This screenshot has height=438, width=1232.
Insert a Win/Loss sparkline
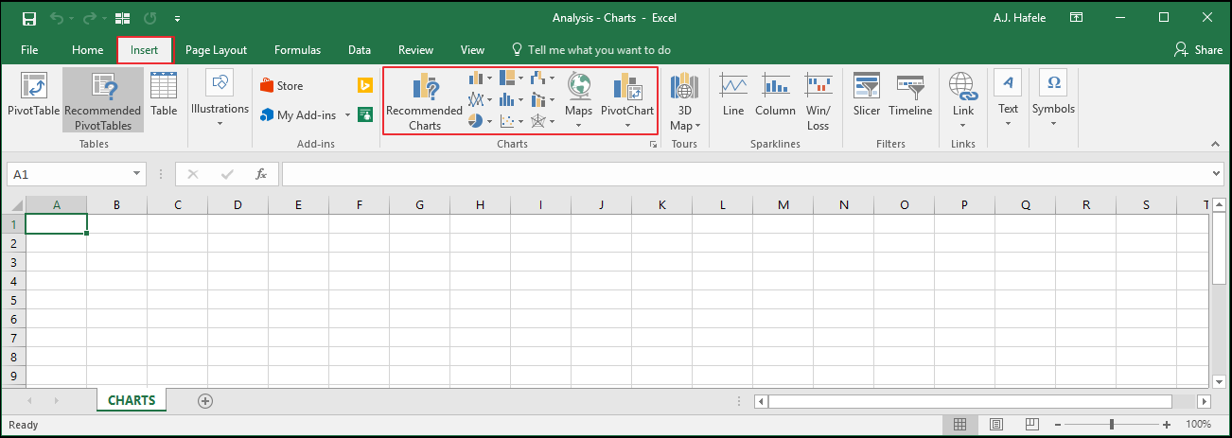(818, 101)
